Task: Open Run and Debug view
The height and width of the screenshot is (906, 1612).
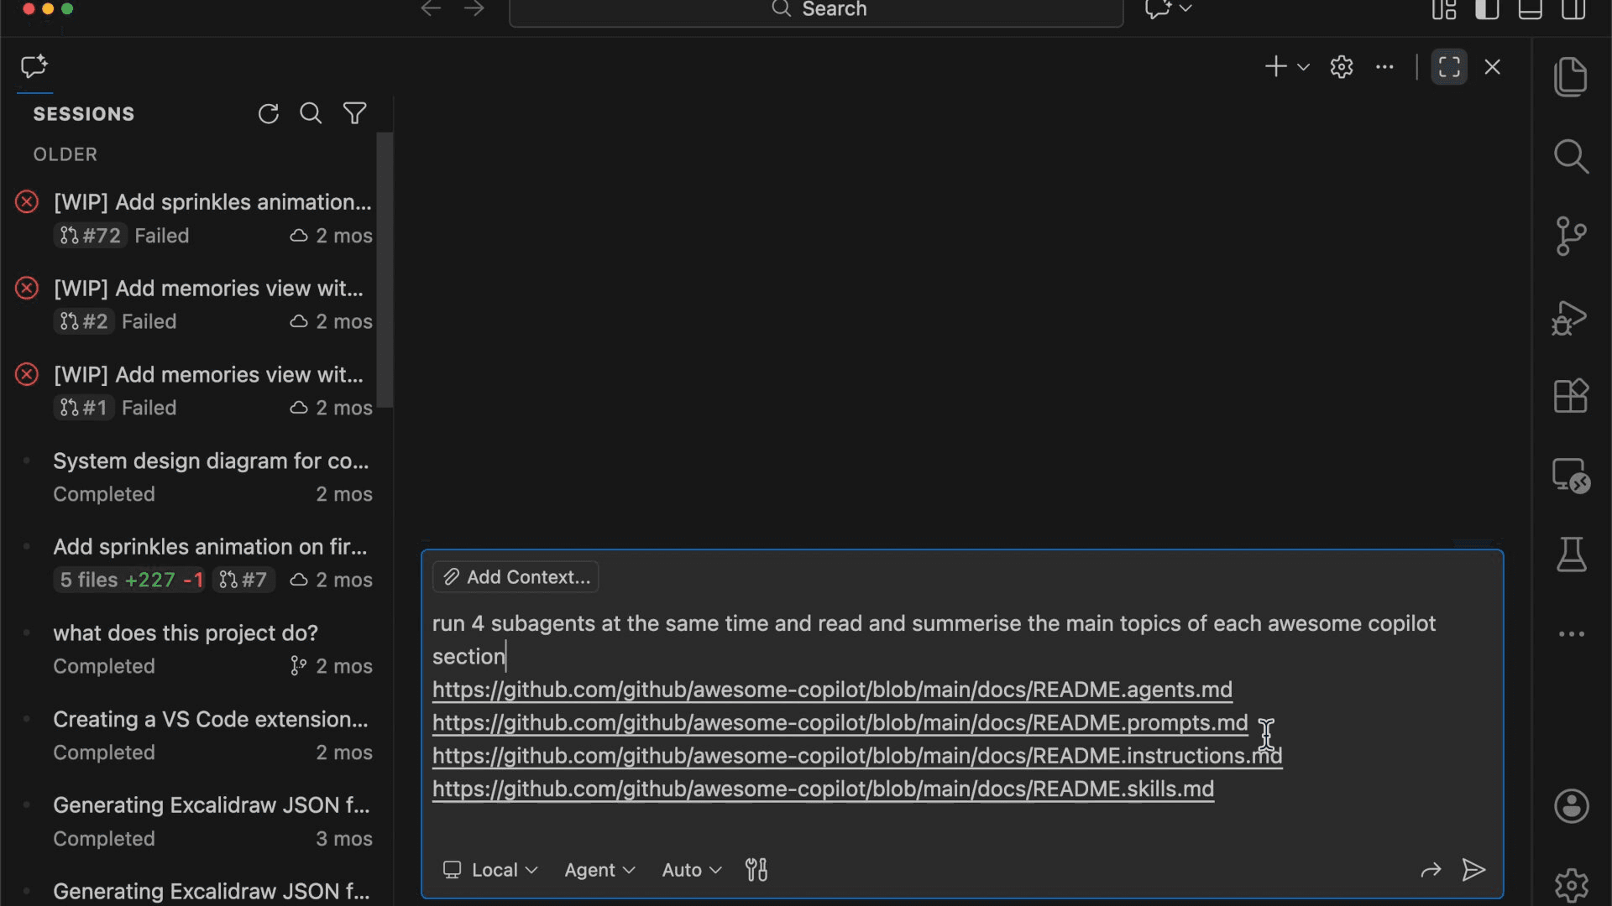Action: point(1570,319)
